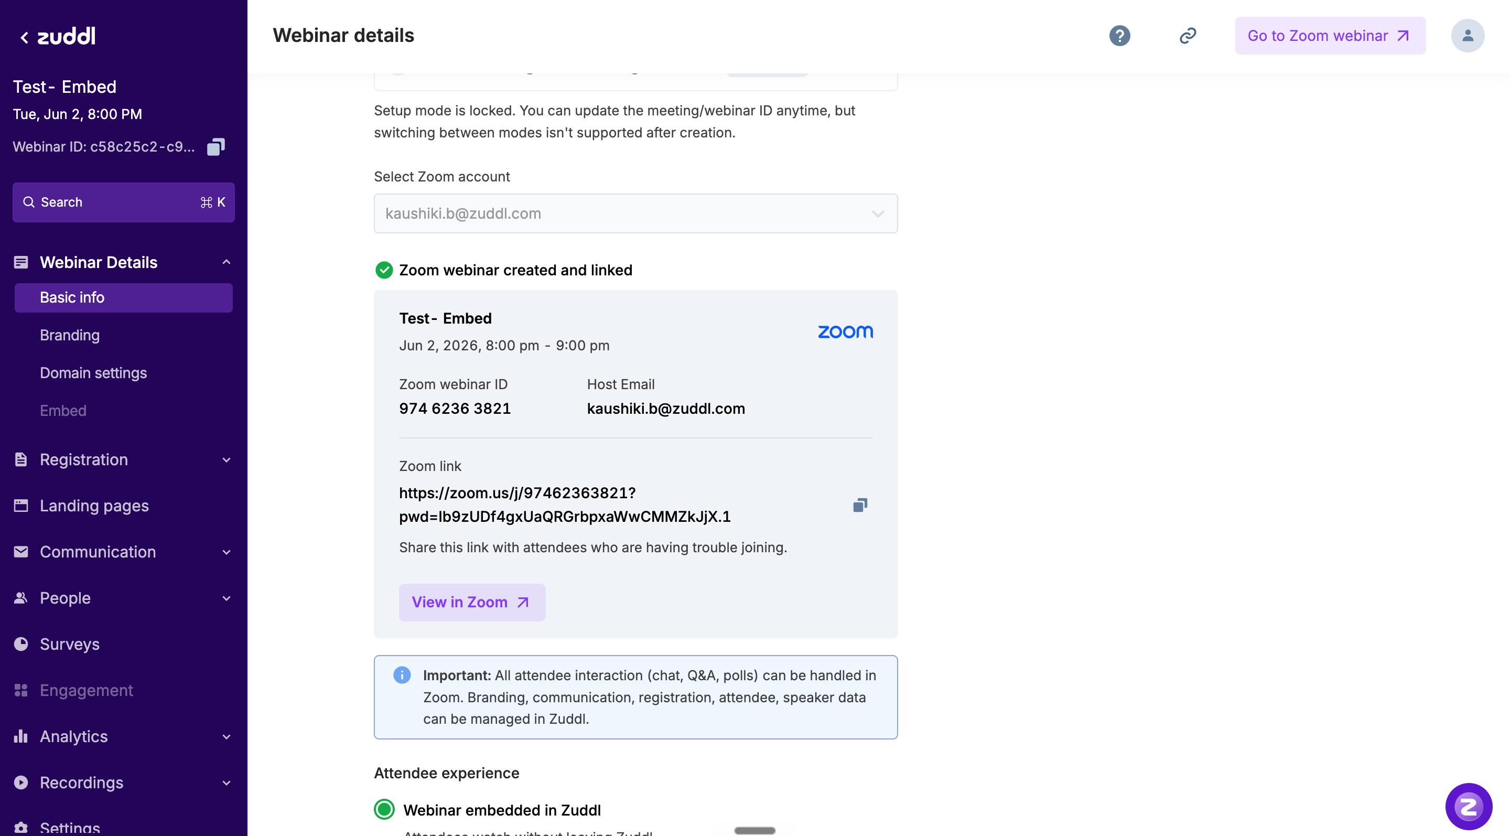Expand the People section chevron

tap(226, 598)
